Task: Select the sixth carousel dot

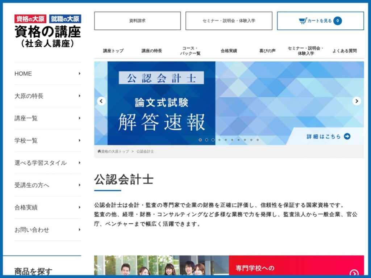Action: [232, 140]
